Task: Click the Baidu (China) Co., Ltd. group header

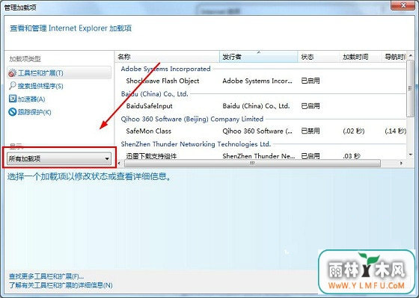Action: point(154,94)
